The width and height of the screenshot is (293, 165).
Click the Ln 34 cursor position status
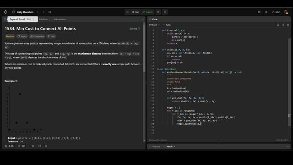click(282, 140)
